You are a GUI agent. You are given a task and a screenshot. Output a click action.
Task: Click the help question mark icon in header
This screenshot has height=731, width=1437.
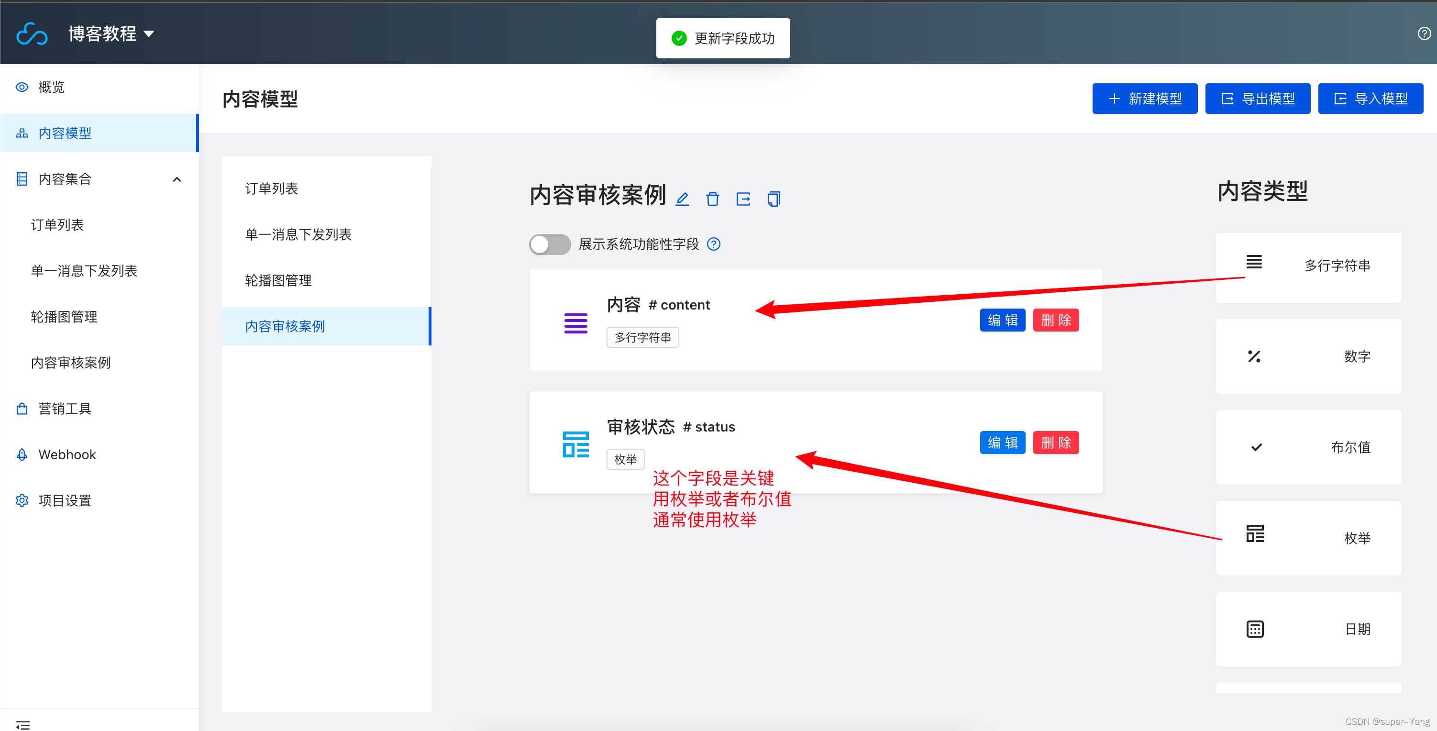(x=1424, y=33)
